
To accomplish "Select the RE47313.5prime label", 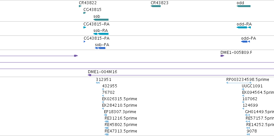I will pos(121,131).
